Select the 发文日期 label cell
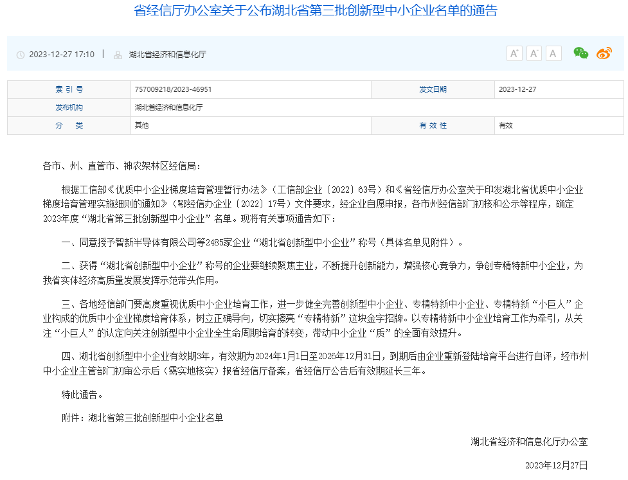Image resolution: width=628 pixels, height=480 pixels. pyautogui.click(x=433, y=89)
